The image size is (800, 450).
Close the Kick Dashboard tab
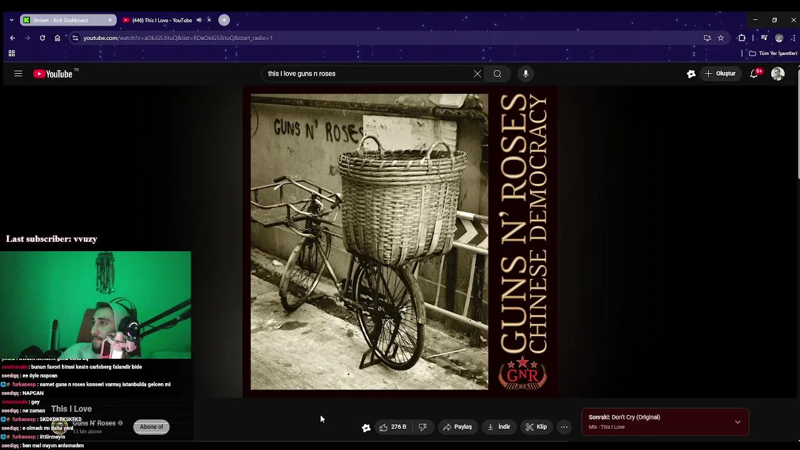[x=110, y=20]
